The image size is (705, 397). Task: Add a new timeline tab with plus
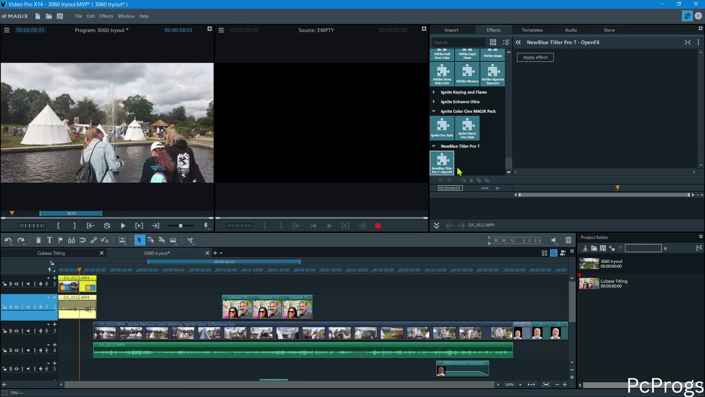[215, 253]
